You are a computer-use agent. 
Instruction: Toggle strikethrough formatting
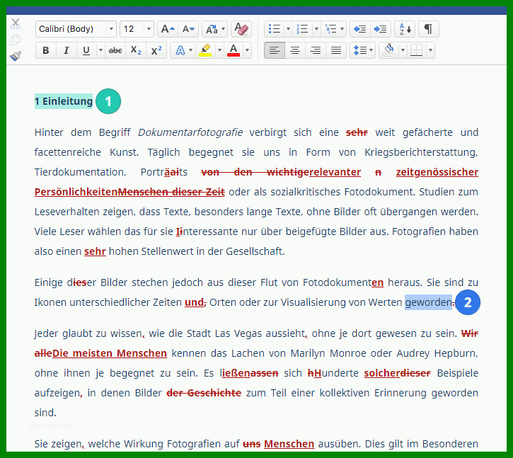coord(115,50)
